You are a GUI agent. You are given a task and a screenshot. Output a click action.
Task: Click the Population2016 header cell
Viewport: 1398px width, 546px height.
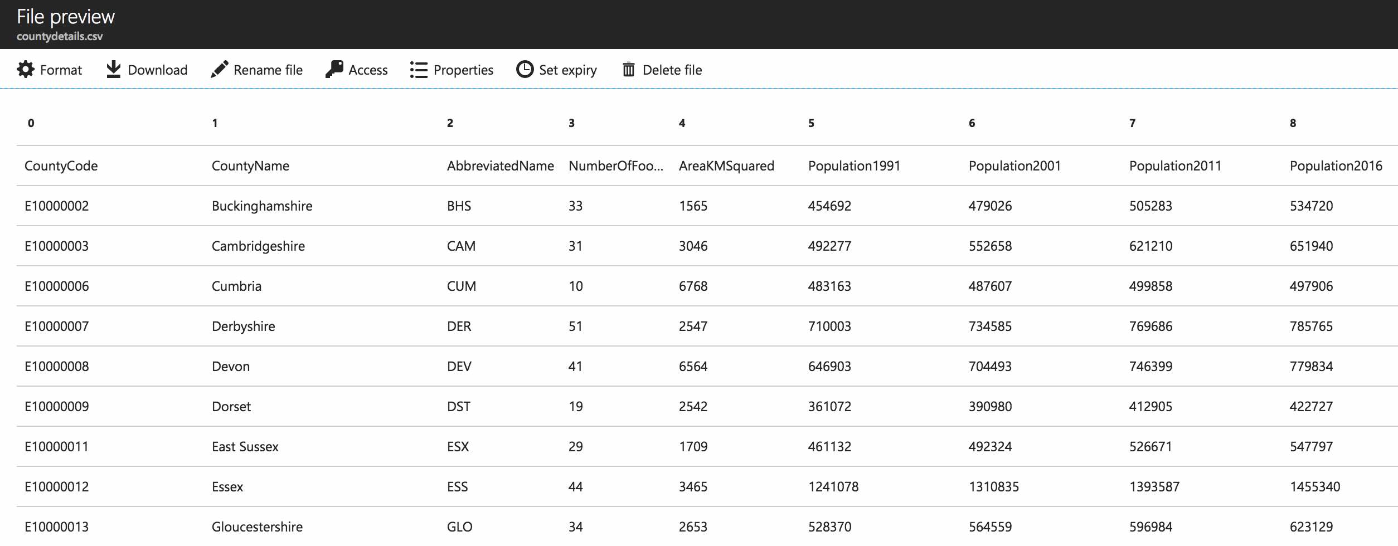(1336, 166)
